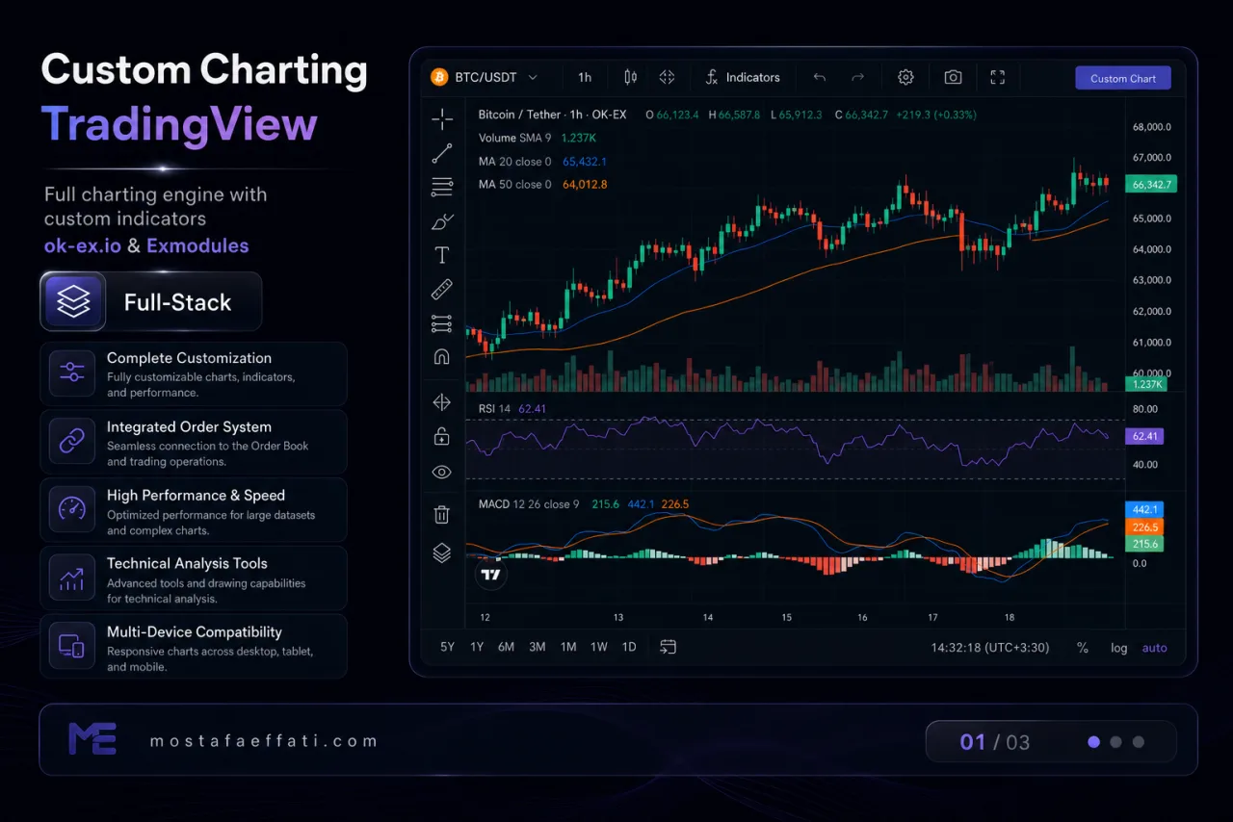Screen dimensions: 1233x822
Task: Click the MACD 12 26 legend label
Action: [529, 503]
